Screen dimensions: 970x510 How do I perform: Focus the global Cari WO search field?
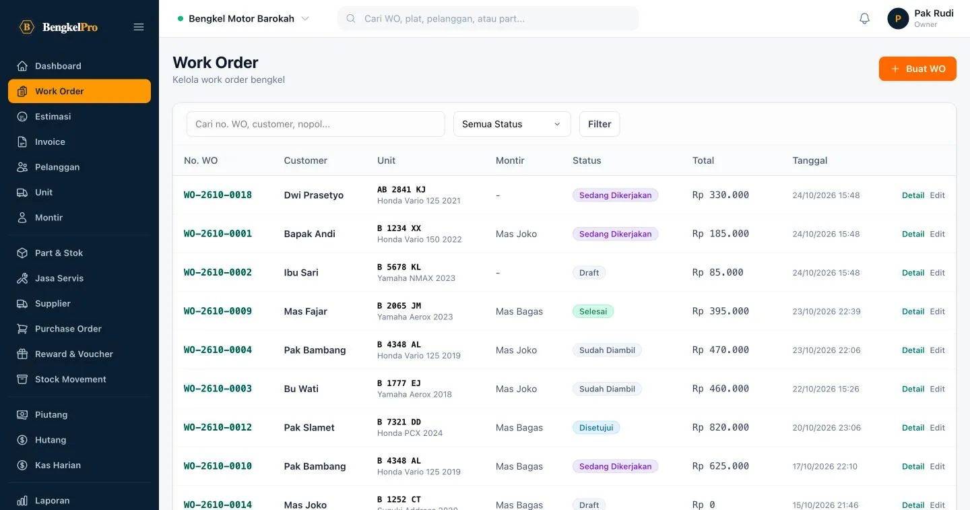[x=488, y=19]
